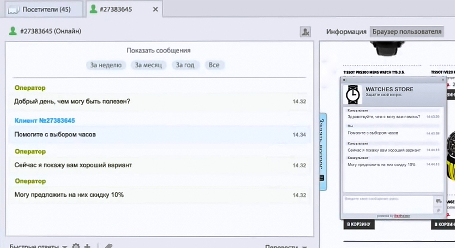
Task: Click client name Клиент №27383645
Action: coord(45,121)
